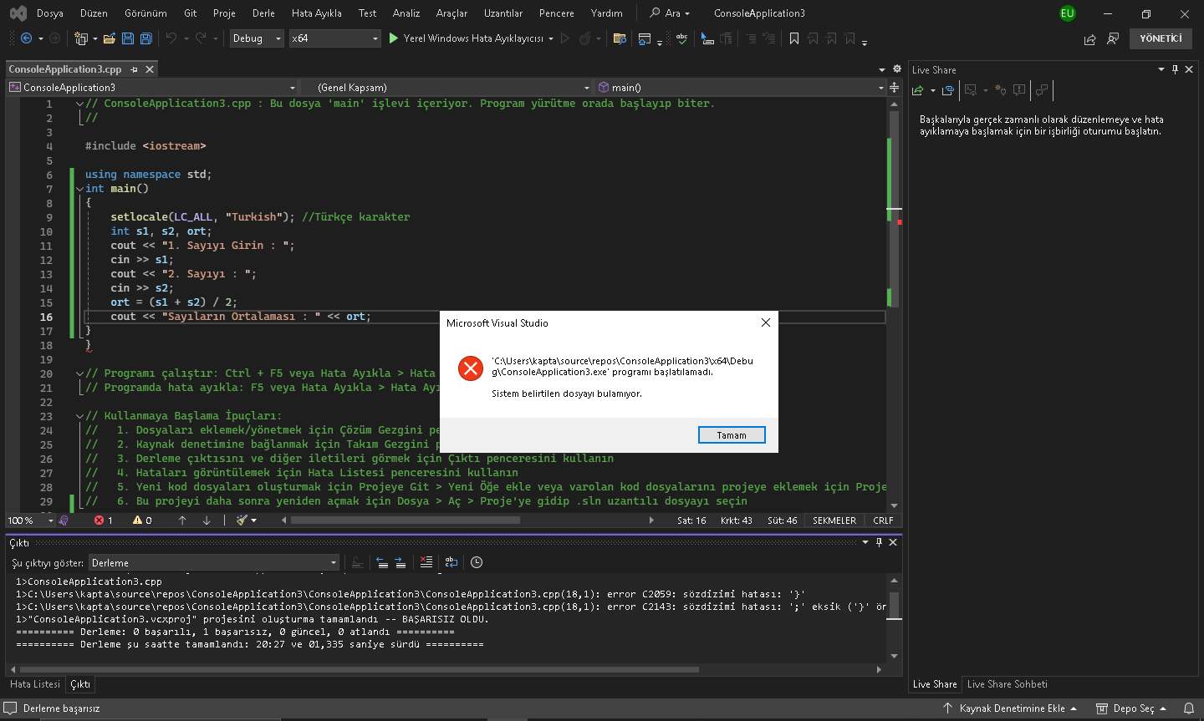Open the Araçlar menu
The height and width of the screenshot is (721, 1204).
click(x=451, y=13)
